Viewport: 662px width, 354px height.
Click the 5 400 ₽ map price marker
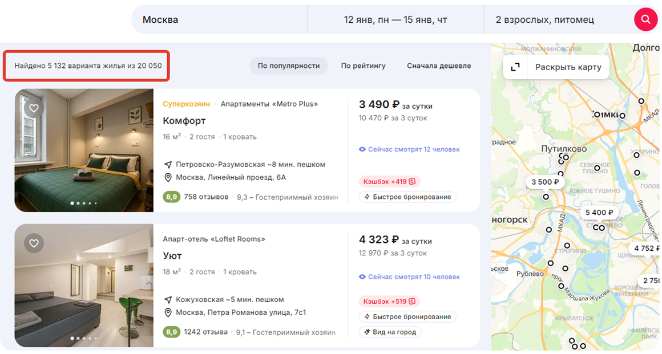tap(599, 213)
